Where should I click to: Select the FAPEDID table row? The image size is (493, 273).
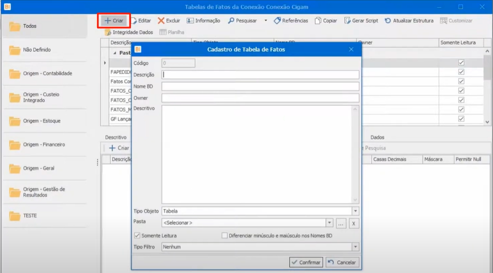[x=121, y=72]
